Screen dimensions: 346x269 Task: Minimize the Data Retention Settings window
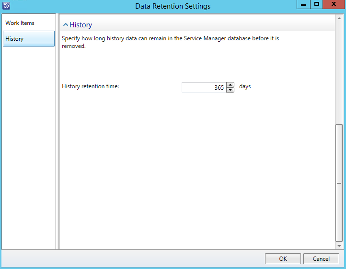point(303,4)
